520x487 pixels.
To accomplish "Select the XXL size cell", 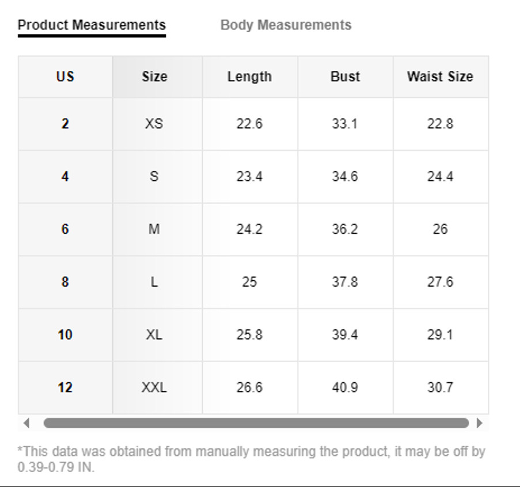I will [x=154, y=387].
